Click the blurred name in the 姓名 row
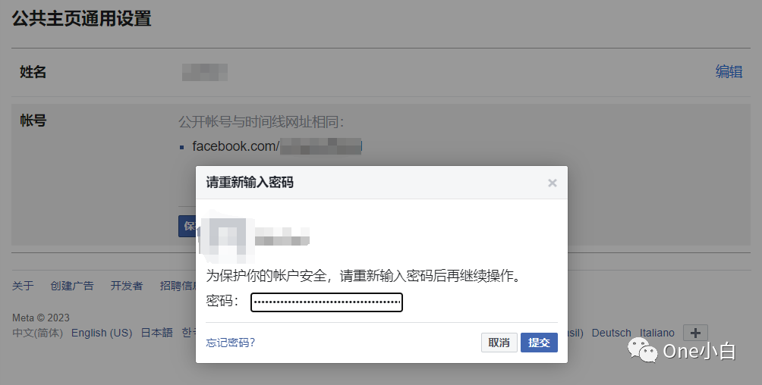Viewport: 762px width, 385px height. 205,72
